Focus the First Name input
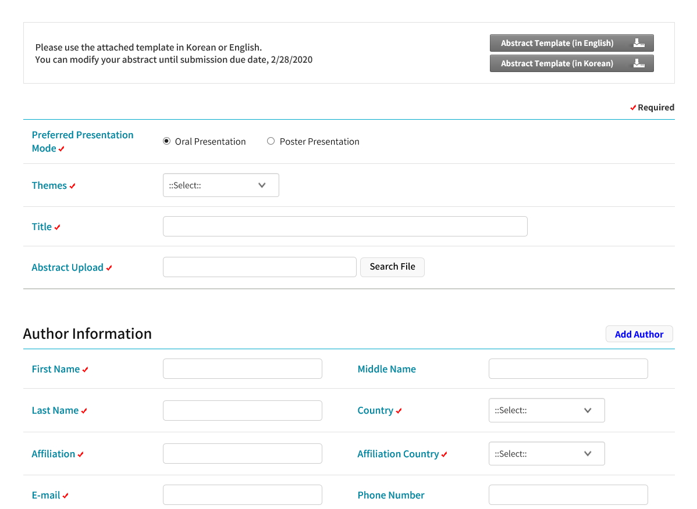This screenshot has width=697, height=509. 242,369
